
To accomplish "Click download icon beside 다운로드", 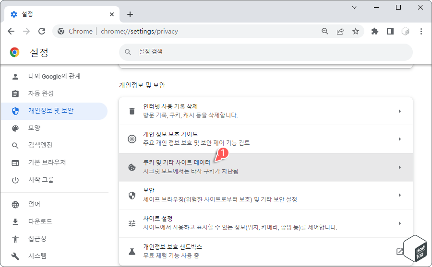I will tap(15, 222).
